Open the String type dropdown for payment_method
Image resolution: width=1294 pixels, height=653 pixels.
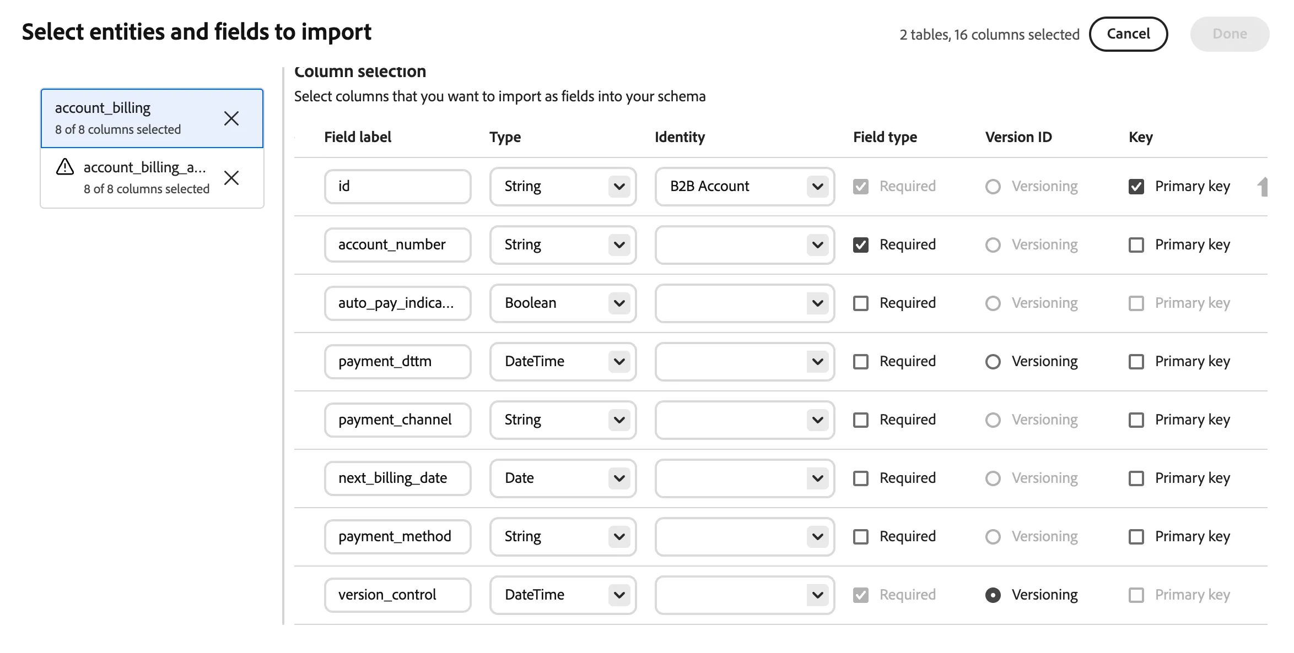563,537
